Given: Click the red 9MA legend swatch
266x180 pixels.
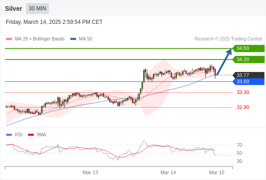Looking at the screenshot, I should pos(31,135).
